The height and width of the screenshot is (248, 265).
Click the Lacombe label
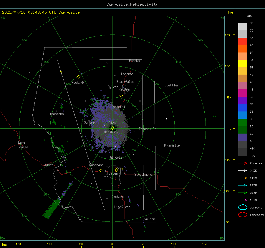point(127,74)
